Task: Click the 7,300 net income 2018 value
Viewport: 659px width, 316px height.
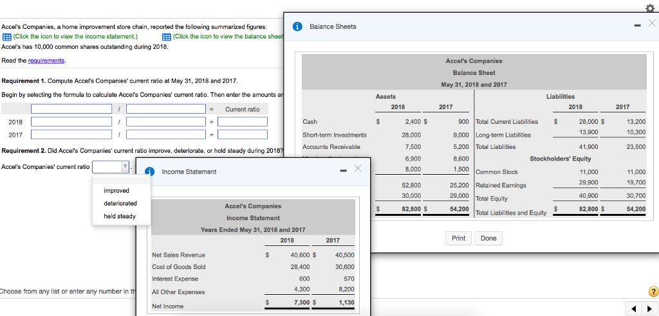Action: point(301,303)
